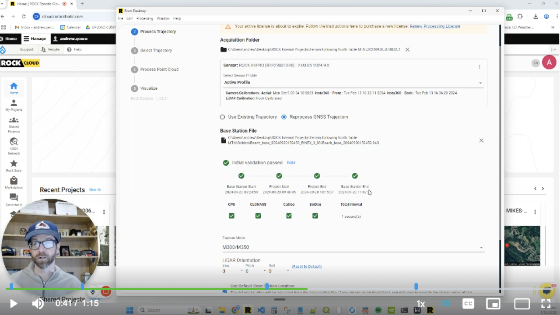The image size is (560, 315).
Task: Open the Marketplace from the sidebar
Action: pos(14,182)
